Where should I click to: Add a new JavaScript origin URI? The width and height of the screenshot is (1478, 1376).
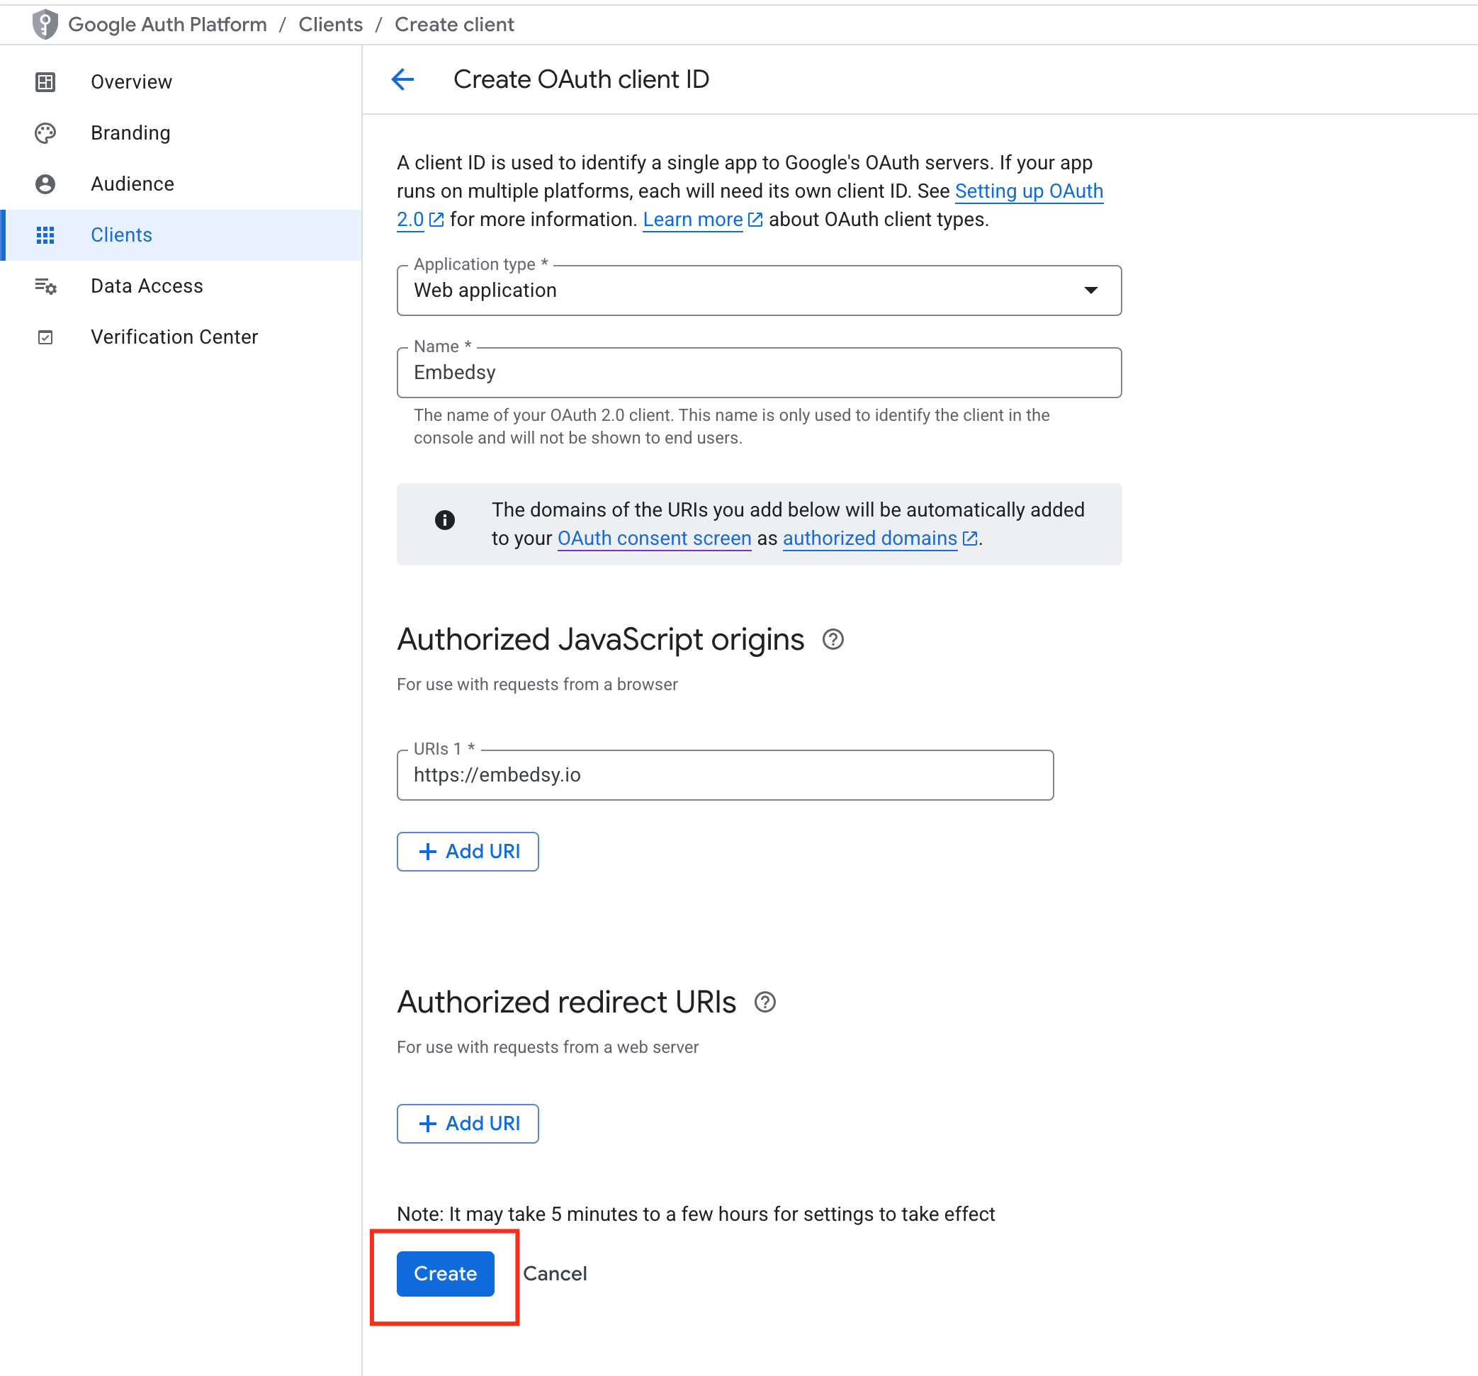468,851
